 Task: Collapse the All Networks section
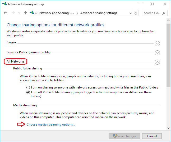coord(158,62)
